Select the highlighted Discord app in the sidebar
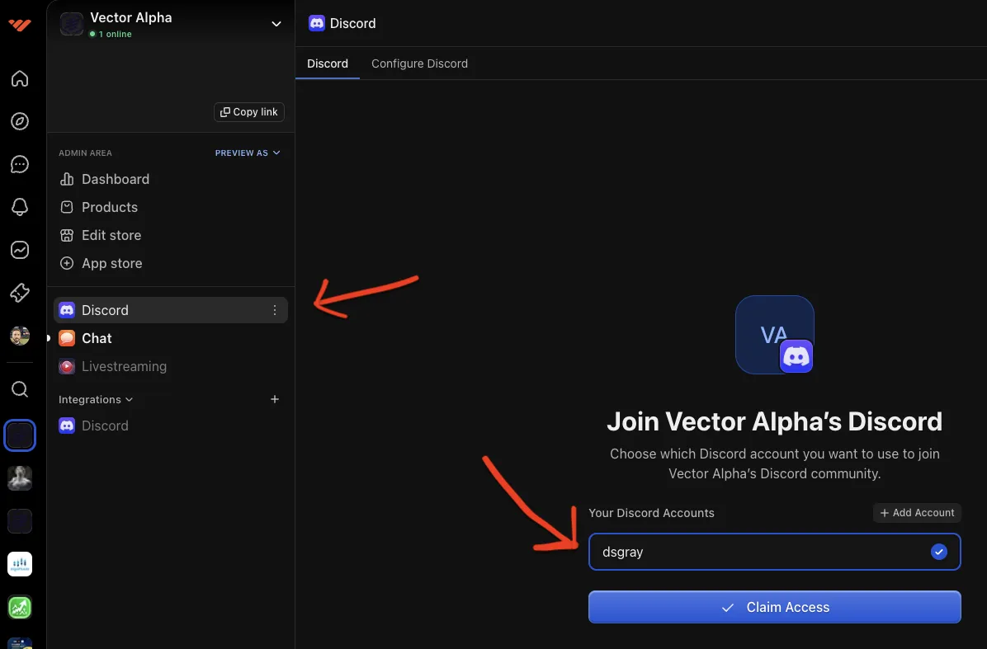 (170, 310)
